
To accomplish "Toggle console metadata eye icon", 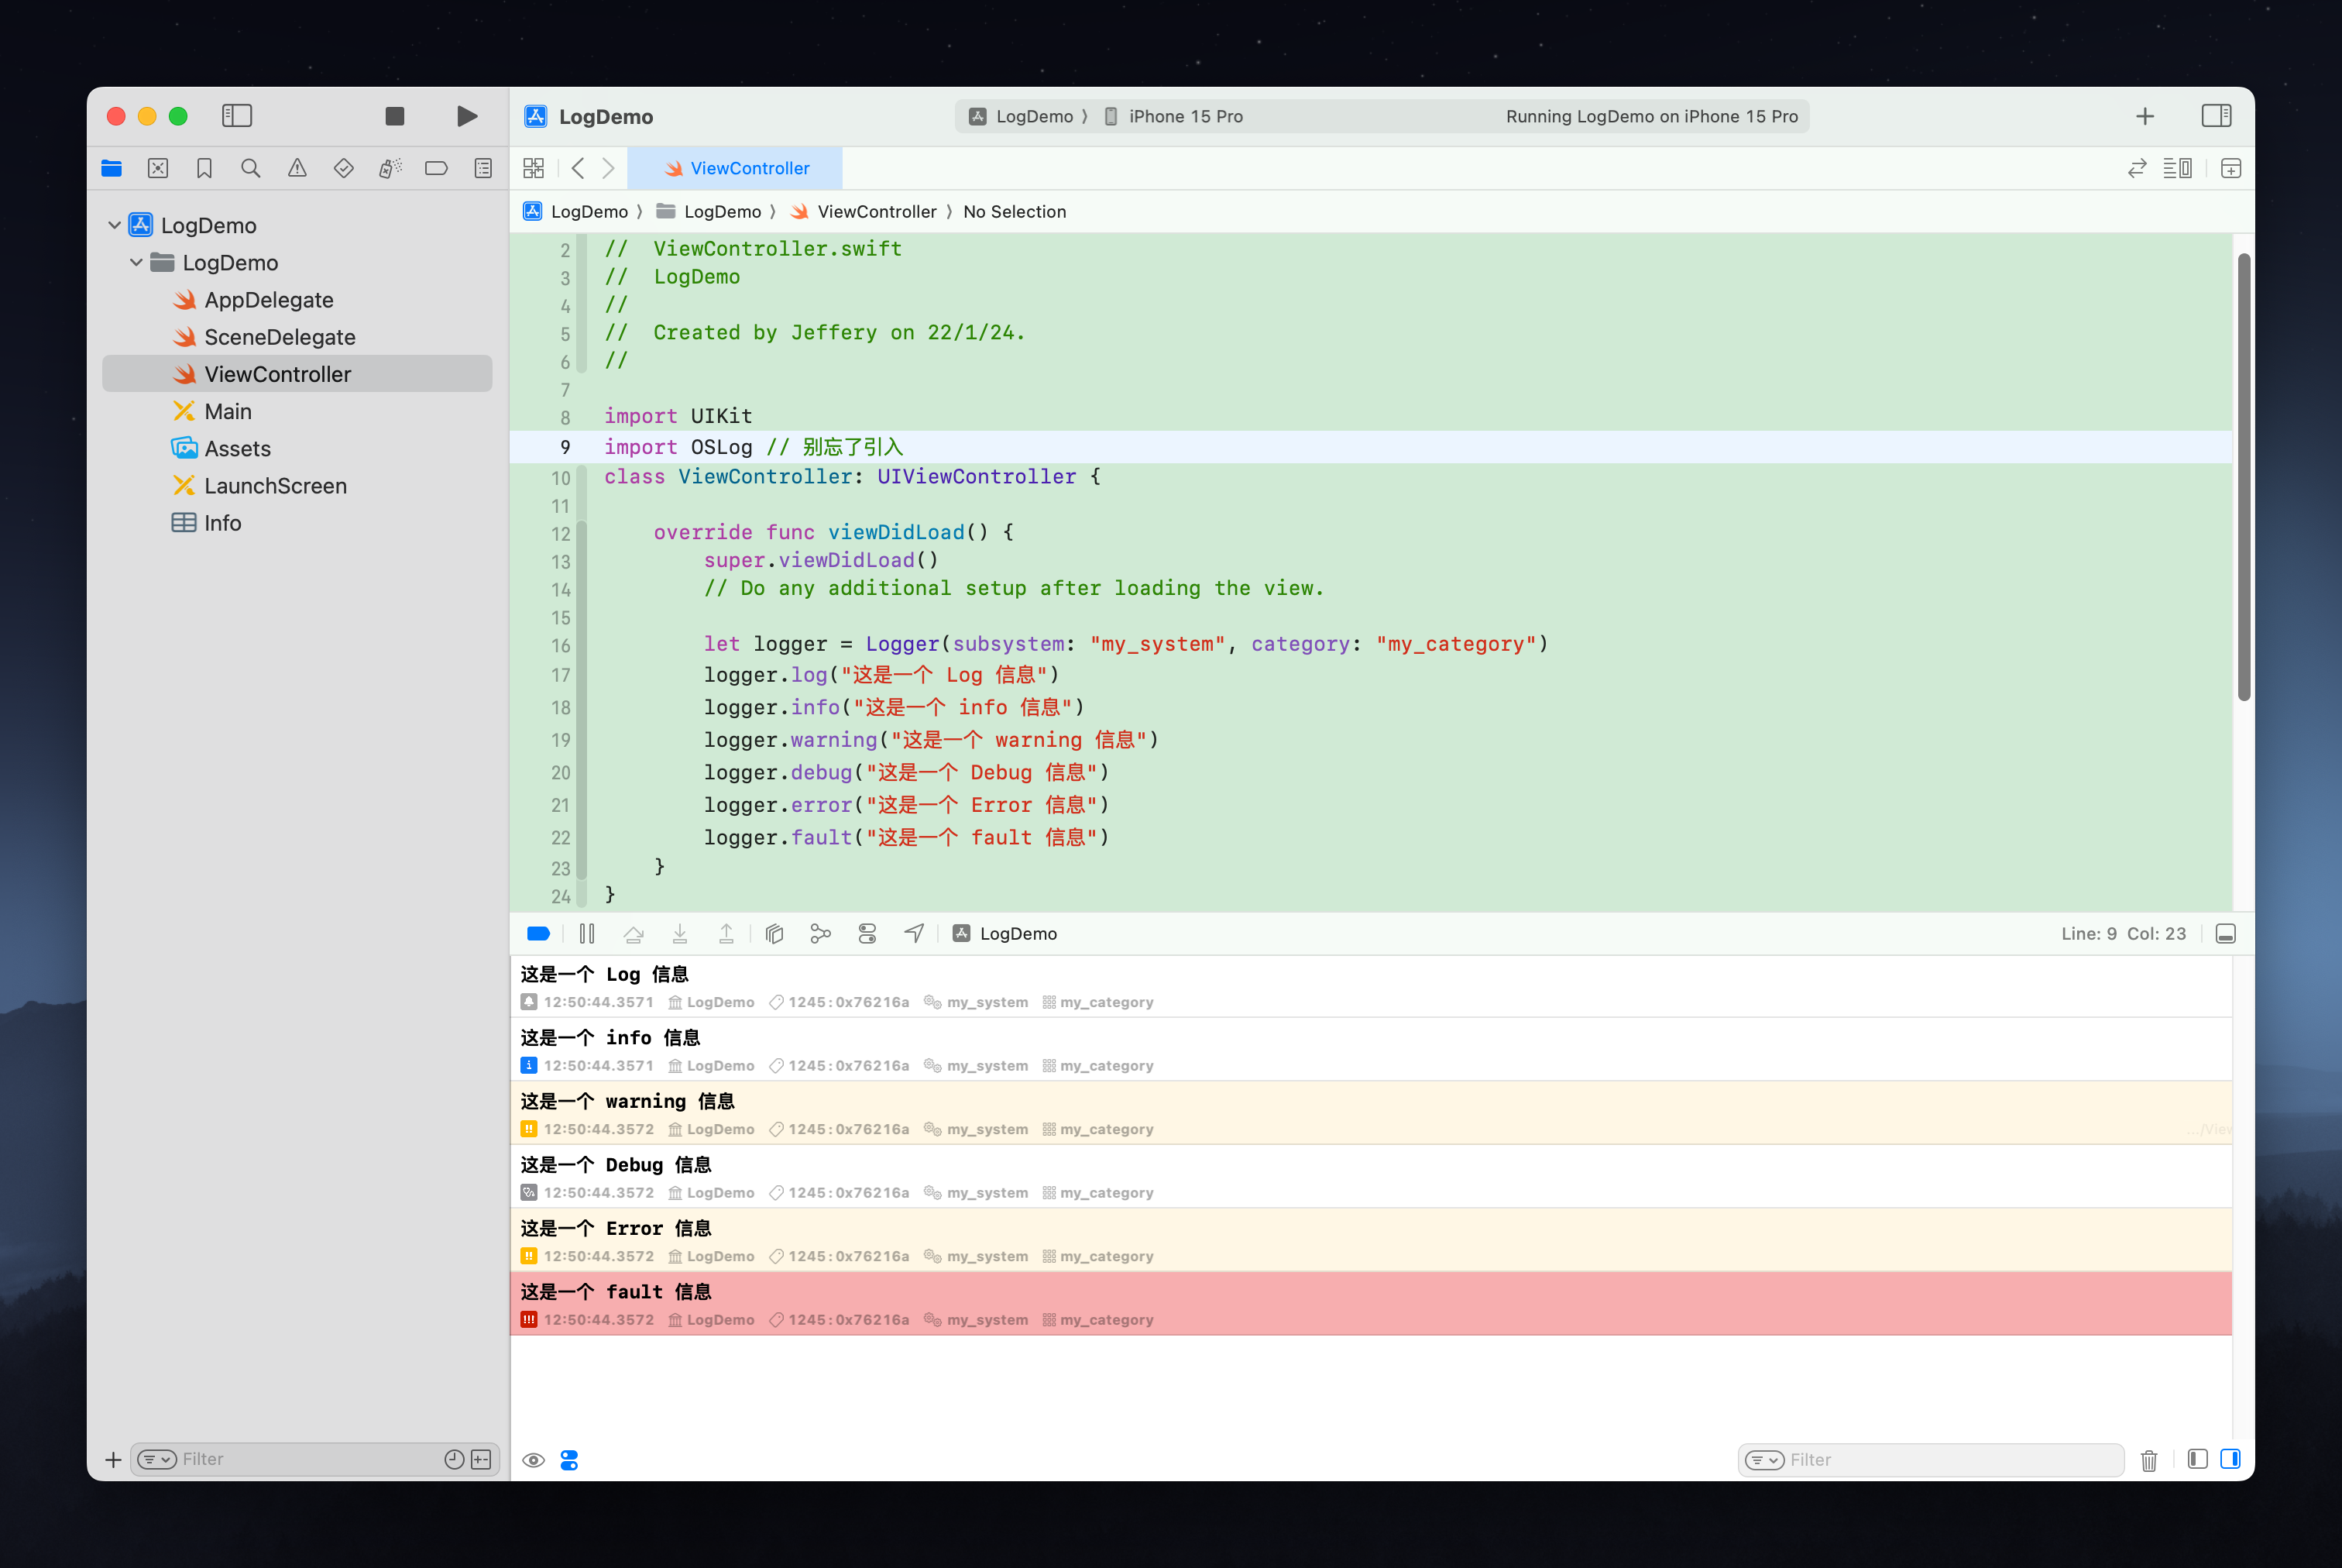I will coord(534,1460).
